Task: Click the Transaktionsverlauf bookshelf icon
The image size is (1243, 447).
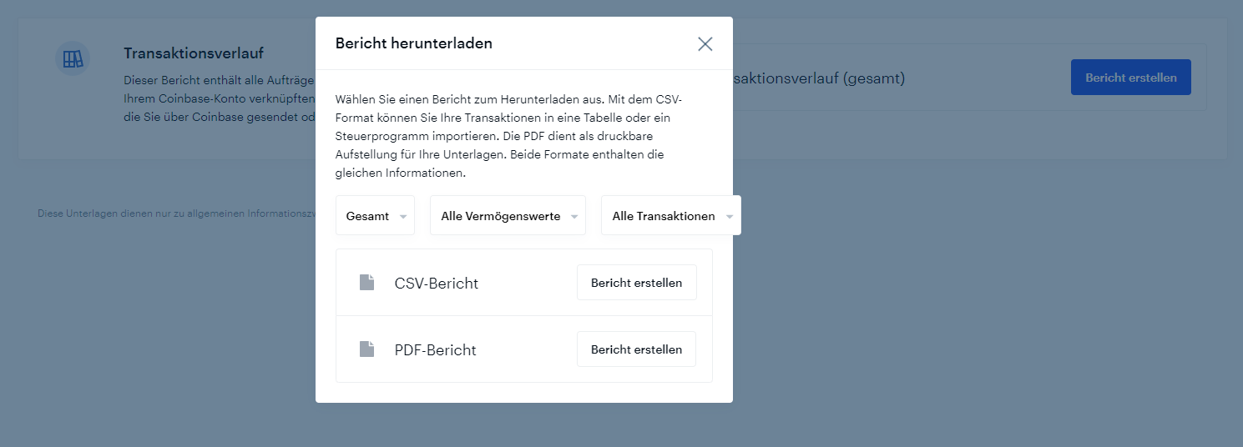Action: coord(73,59)
